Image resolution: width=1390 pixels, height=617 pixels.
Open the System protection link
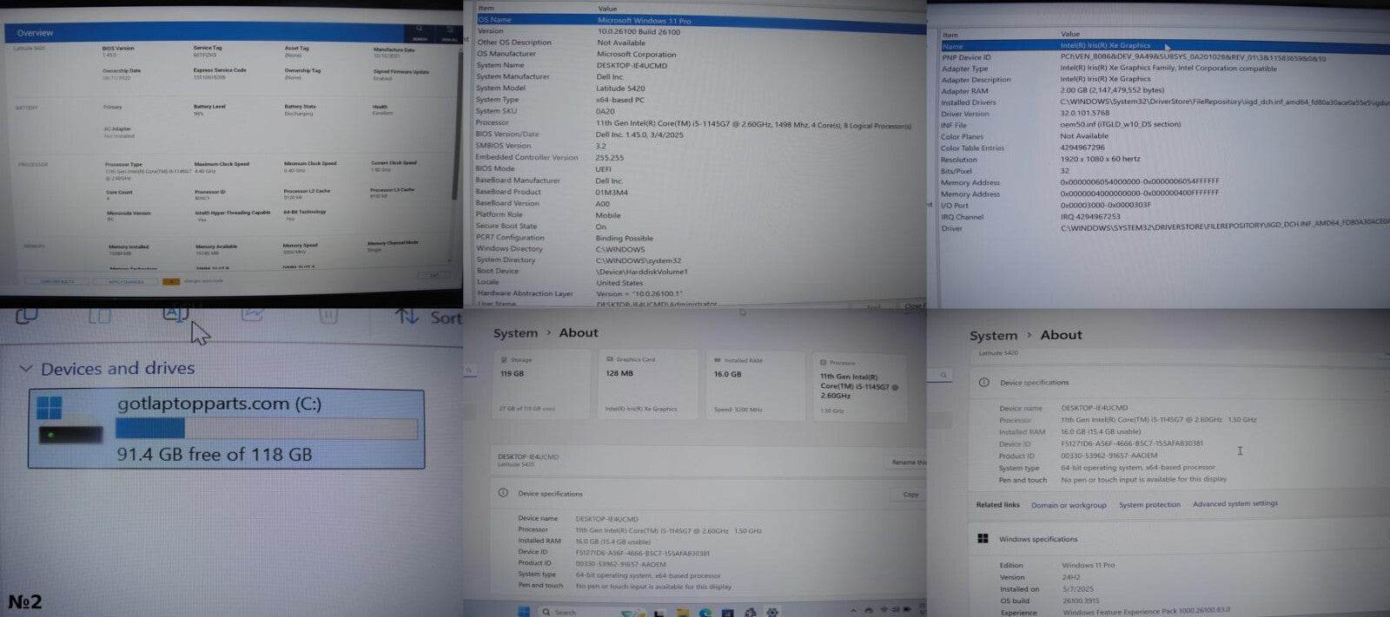click(1149, 504)
